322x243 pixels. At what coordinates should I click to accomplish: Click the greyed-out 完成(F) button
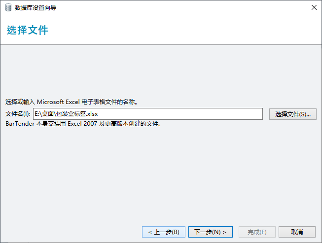click(257, 232)
